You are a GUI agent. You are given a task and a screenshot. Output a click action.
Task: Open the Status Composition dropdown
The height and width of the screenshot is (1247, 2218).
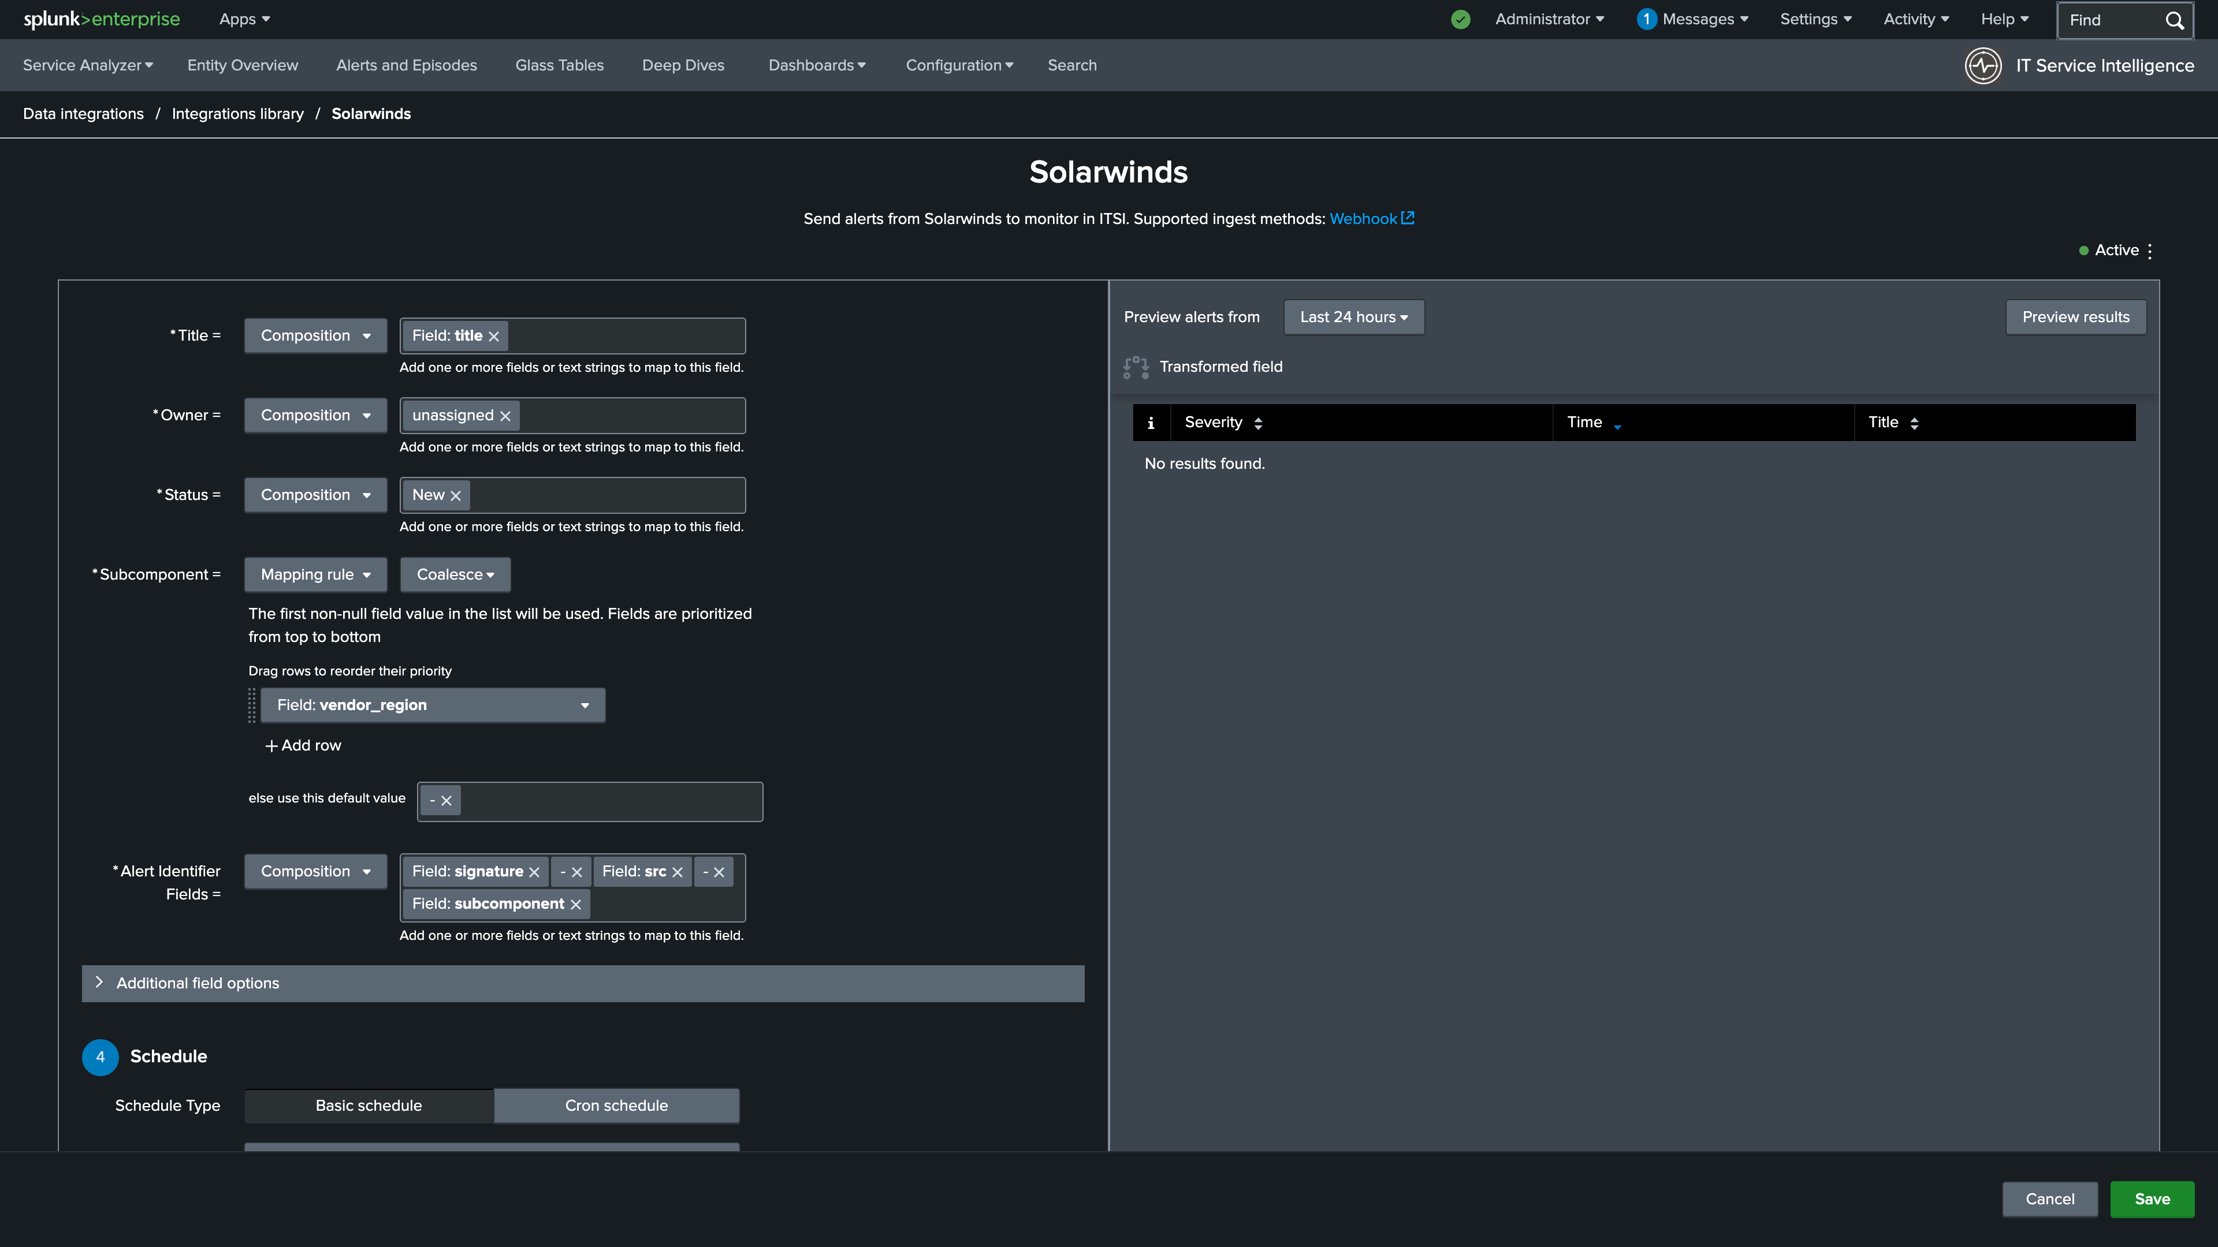coord(316,495)
